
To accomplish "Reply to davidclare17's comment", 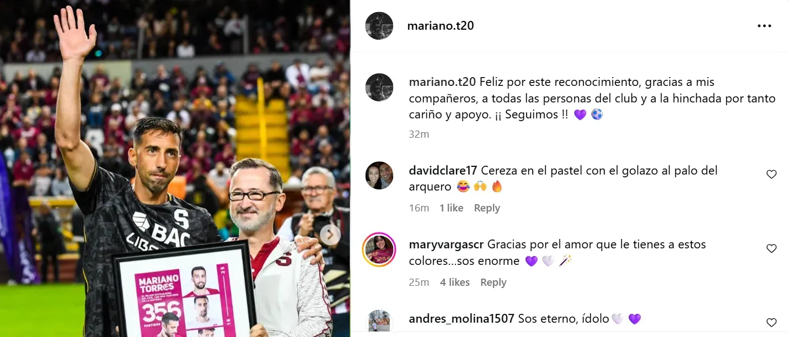I will 487,208.
